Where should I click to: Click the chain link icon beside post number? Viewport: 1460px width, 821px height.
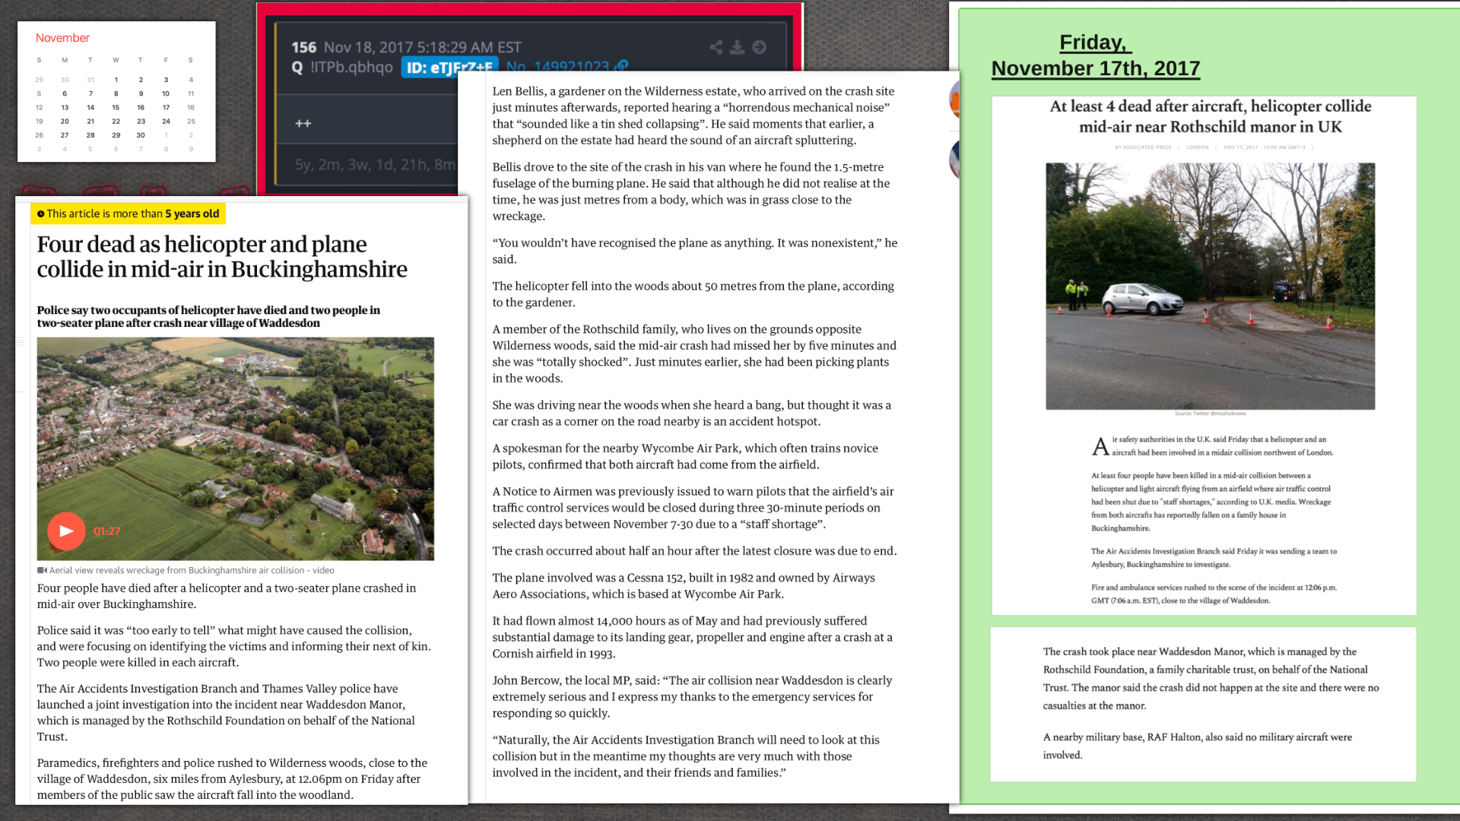(x=622, y=66)
